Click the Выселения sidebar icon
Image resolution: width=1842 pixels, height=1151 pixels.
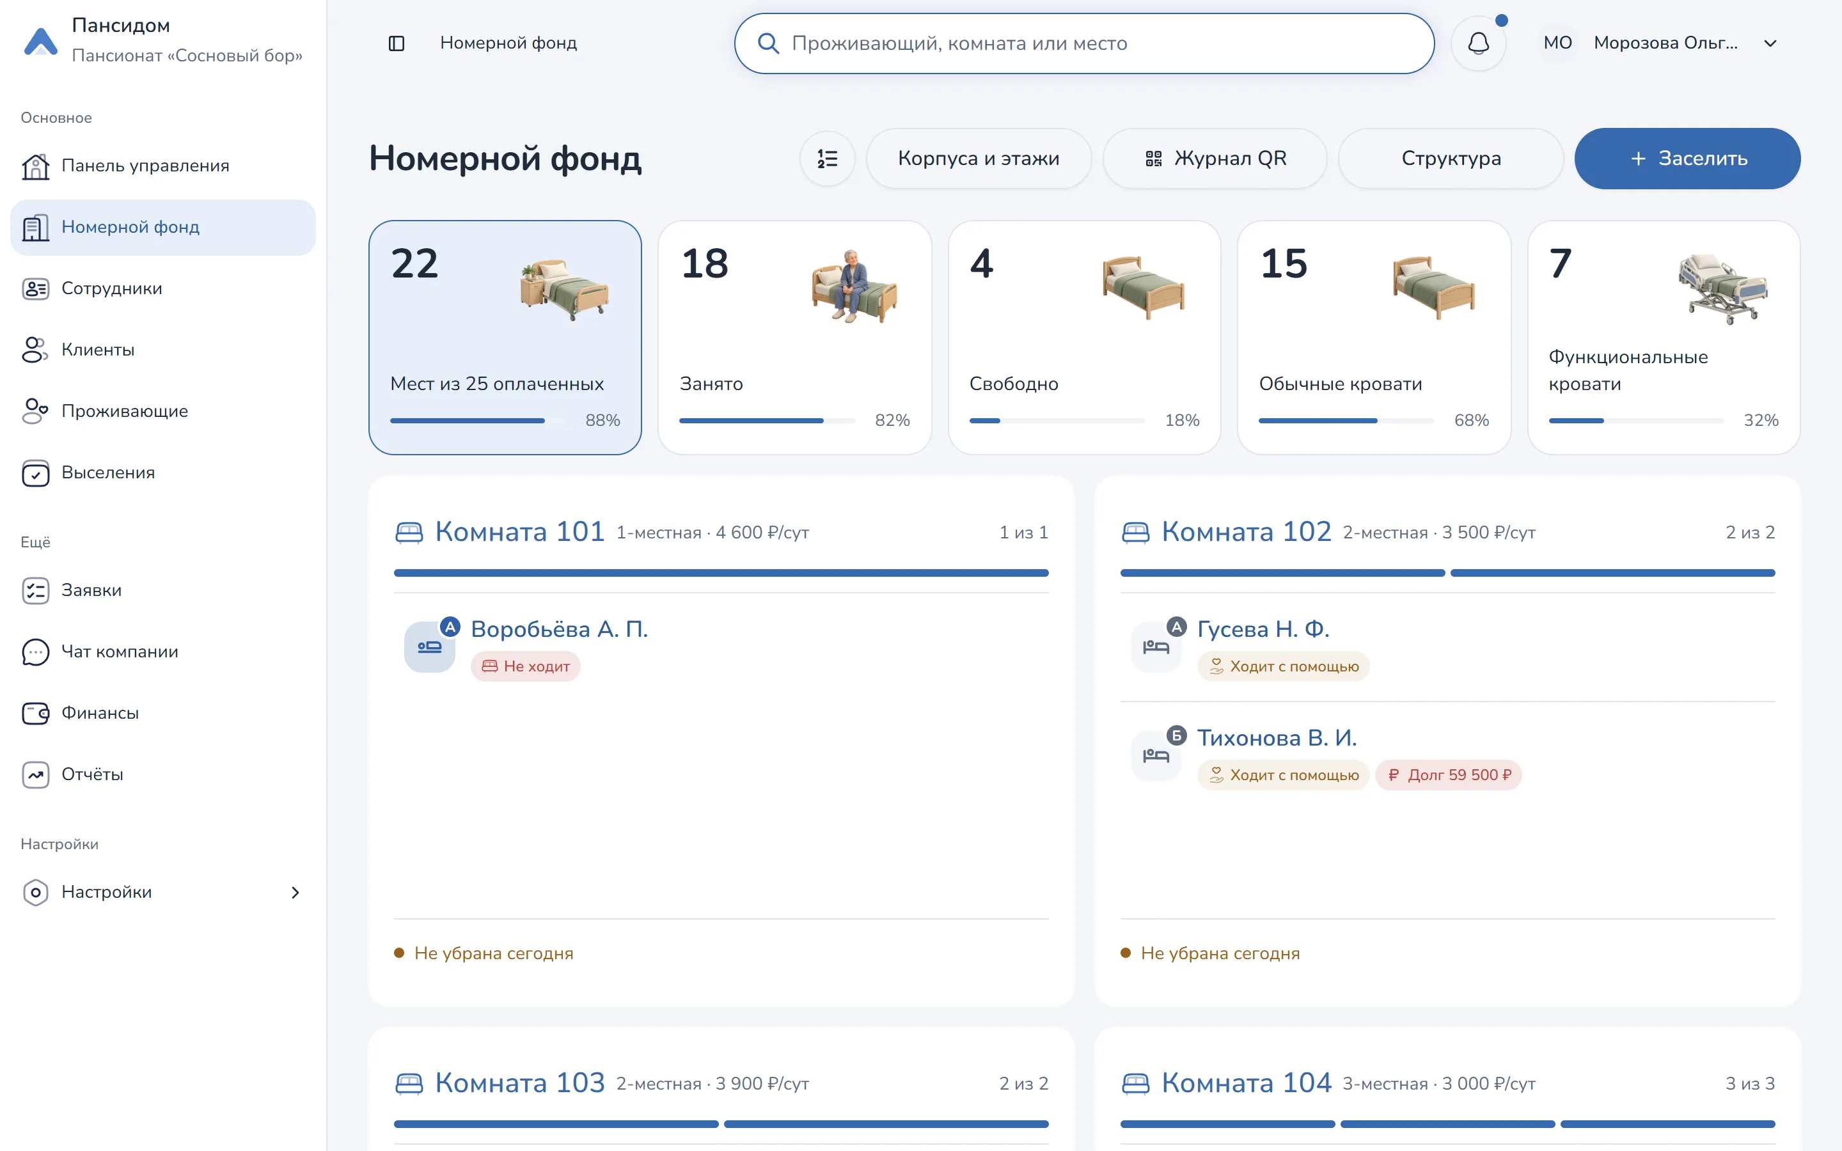35,473
